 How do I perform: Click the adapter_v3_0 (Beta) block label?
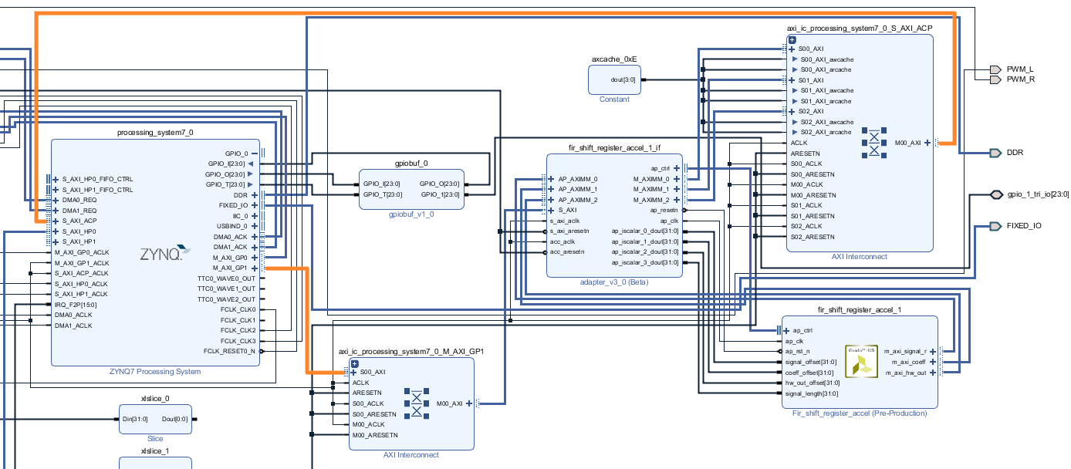coord(614,282)
